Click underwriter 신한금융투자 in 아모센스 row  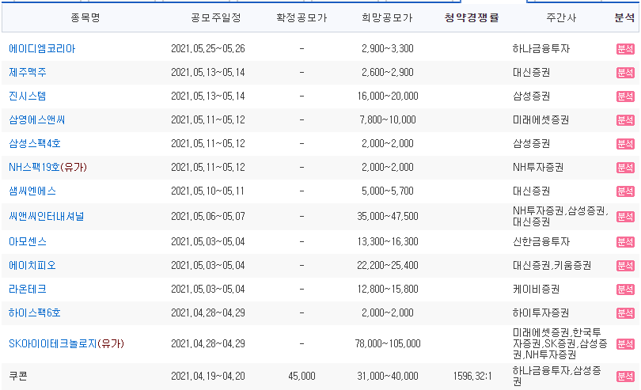tap(540, 241)
